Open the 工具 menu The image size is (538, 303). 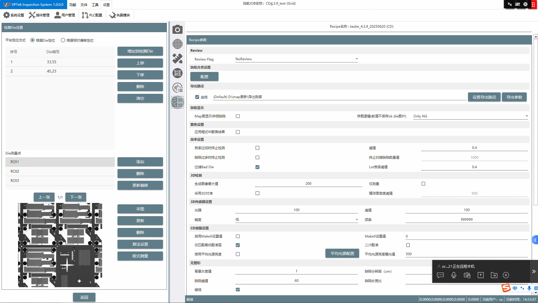[95, 5]
